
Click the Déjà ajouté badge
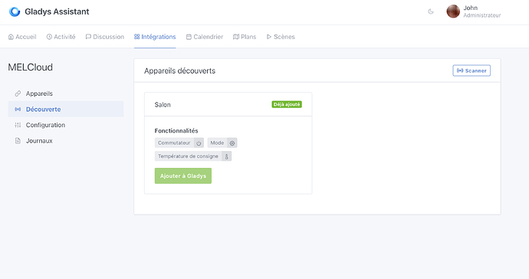point(287,104)
